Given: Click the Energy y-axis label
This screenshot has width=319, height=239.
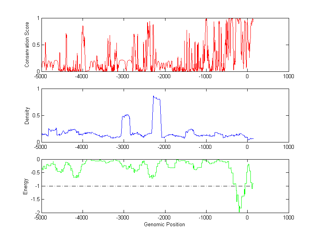Looking at the screenshot, I should (x=26, y=186).
